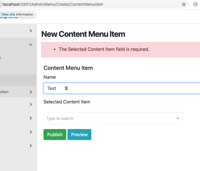200x171 pixels.
Task: Bookmark this page with the star icon
Action: tap(184, 4)
